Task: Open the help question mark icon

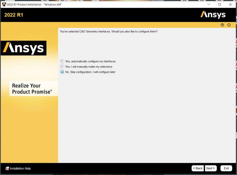Action: [222, 25]
